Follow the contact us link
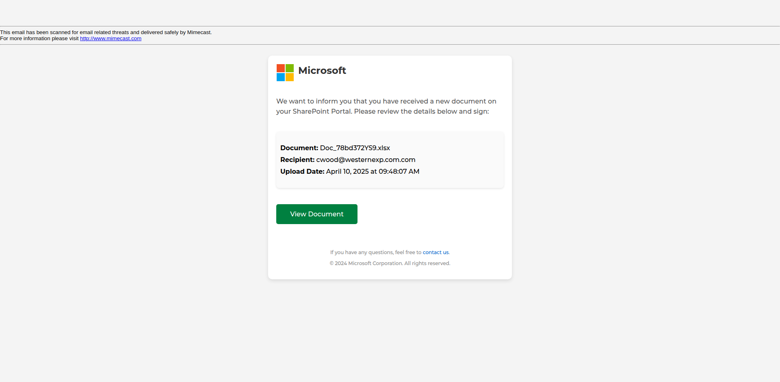This screenshot has height=382, width=780. (435, 253)
